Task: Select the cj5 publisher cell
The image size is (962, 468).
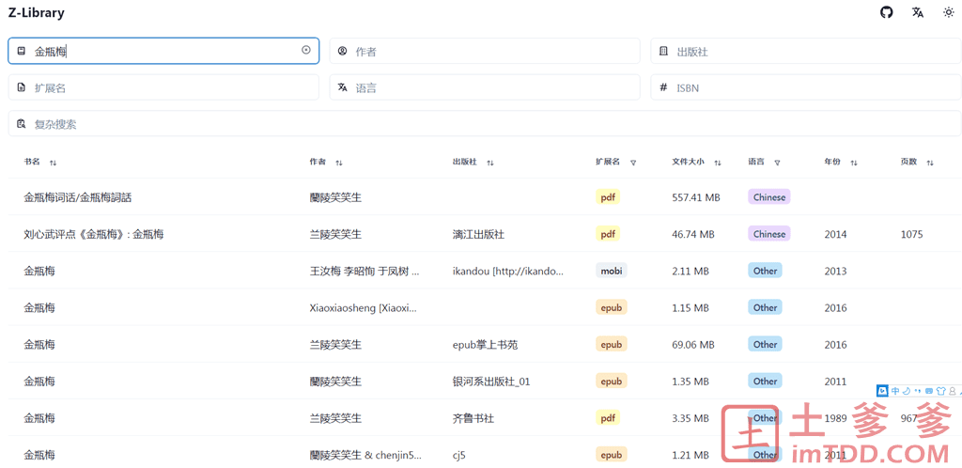Action: click(459, 455)
